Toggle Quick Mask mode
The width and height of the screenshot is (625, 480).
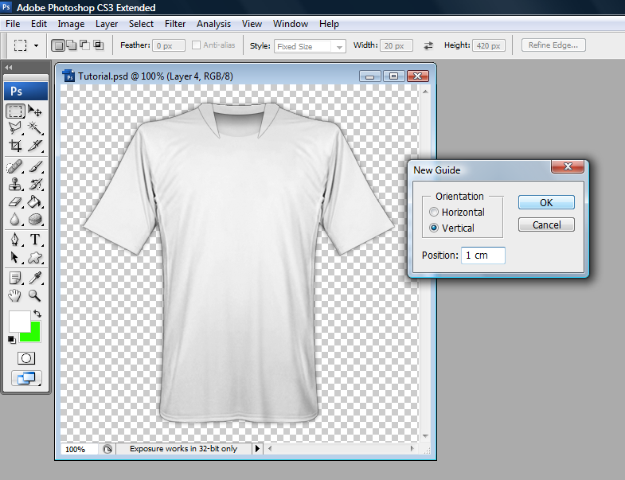point(26,358)
